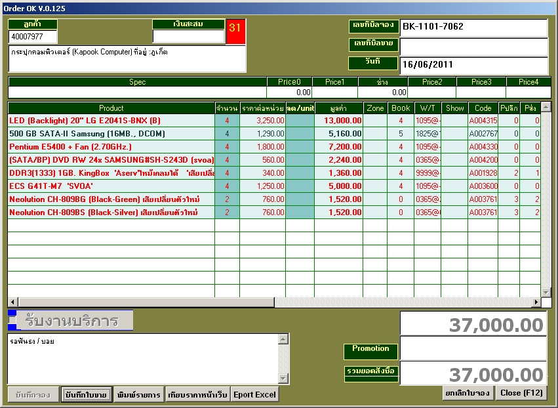Click the grid's horizontal scroll right arrow
Image resolution: width=558 pixels, height=408 pixels.
coord(536,302)
